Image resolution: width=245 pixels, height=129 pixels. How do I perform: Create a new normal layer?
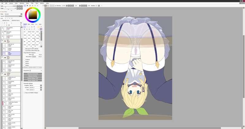2,23
